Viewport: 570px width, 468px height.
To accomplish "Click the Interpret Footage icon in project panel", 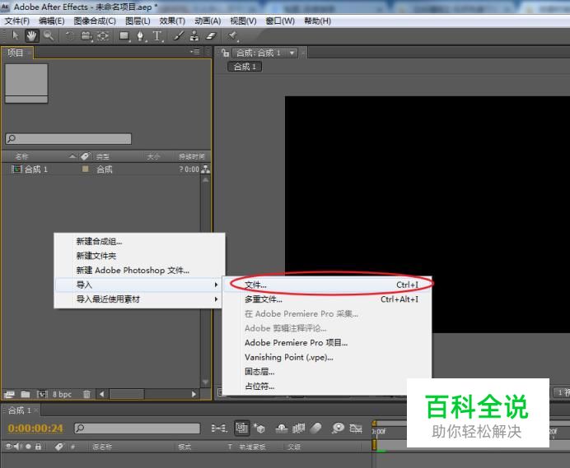I will coord(9,394).
